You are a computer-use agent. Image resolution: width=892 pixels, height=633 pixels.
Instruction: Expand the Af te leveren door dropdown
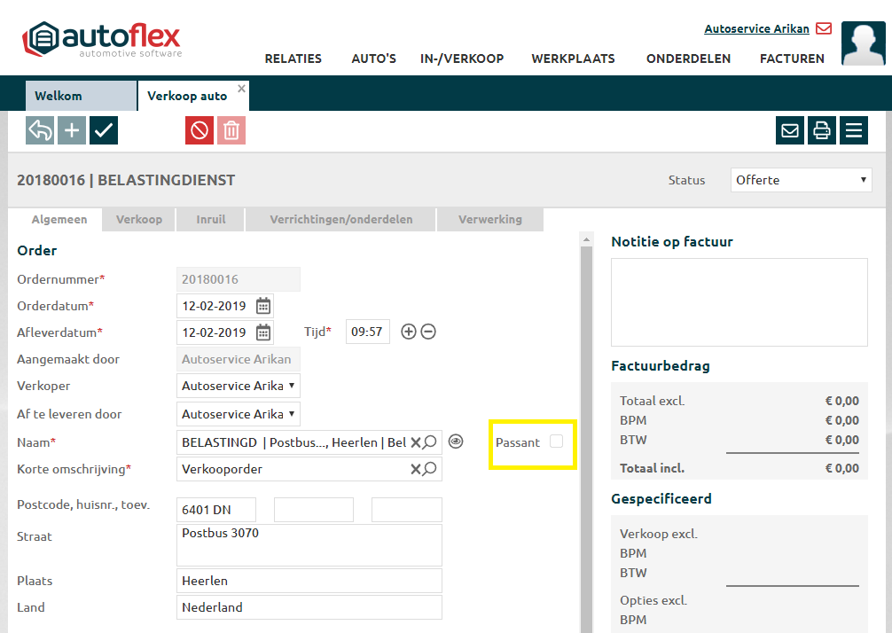pyautogui.click(x=239, y=414)
